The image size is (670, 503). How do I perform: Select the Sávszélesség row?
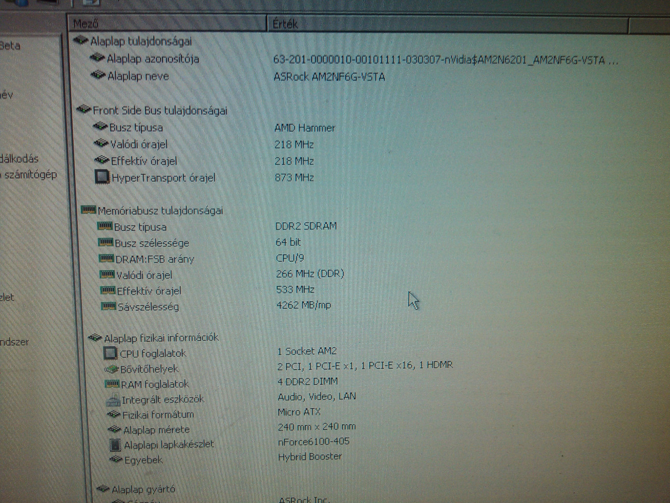148,307
